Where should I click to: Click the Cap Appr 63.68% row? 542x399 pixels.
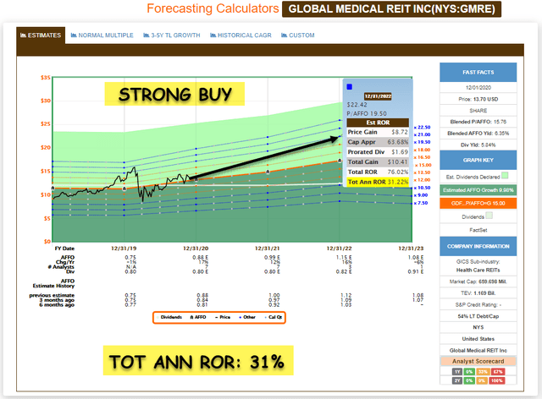coord(378,142)
